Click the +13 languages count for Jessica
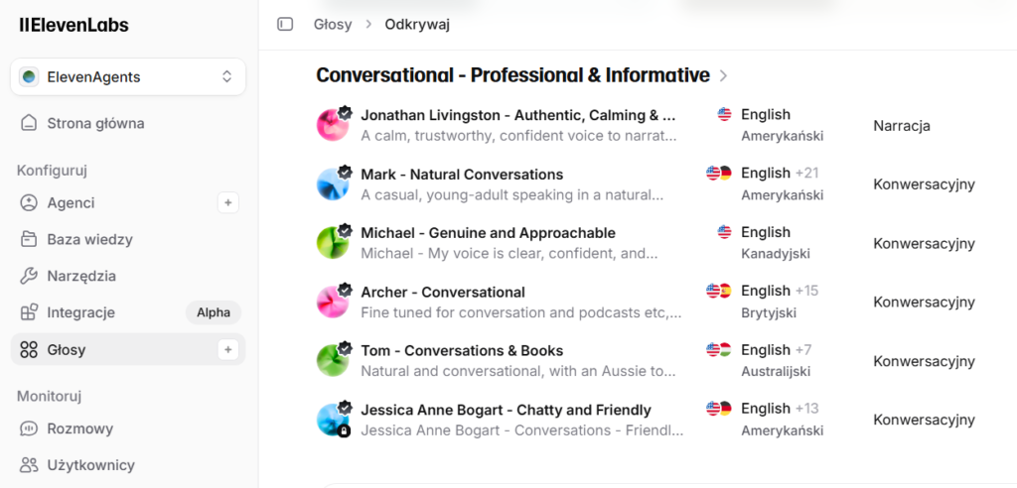1017x488 pixels. 806,409
